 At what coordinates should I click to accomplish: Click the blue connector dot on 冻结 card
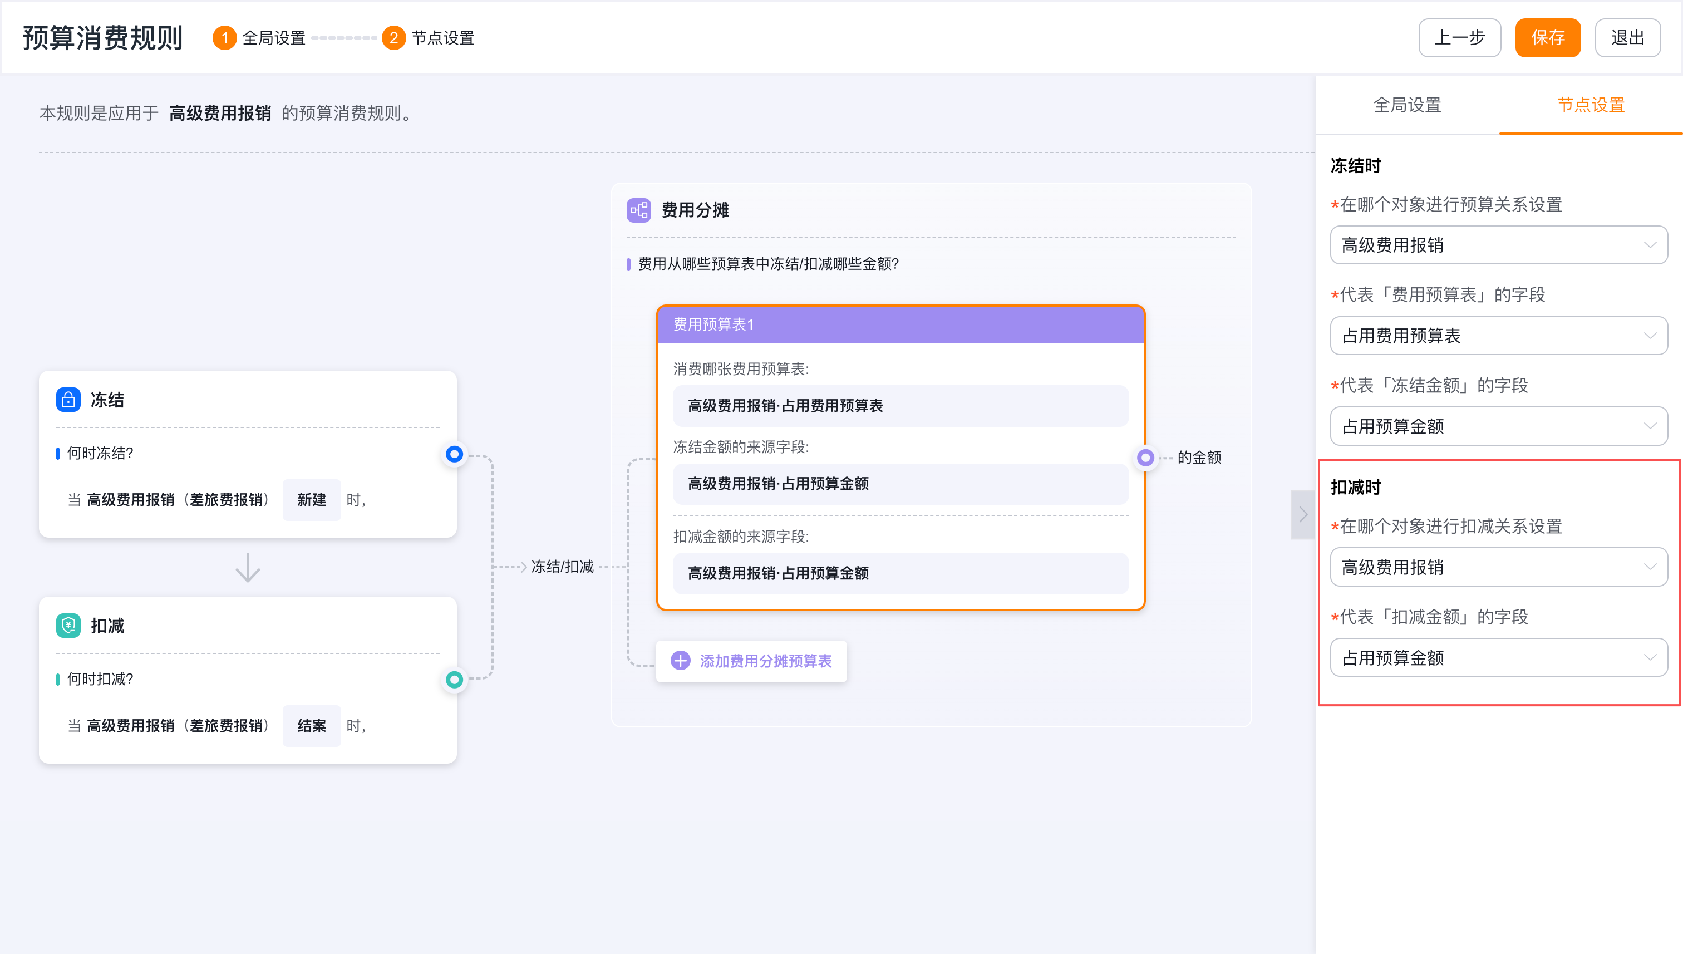(454, 454)
